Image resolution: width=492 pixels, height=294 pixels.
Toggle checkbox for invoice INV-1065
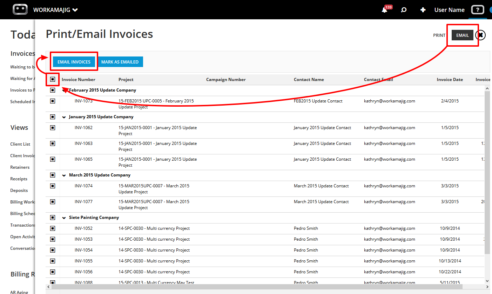tap(53, 159)
